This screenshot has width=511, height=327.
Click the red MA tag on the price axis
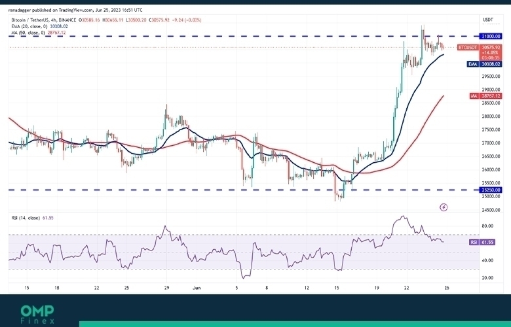474,96
